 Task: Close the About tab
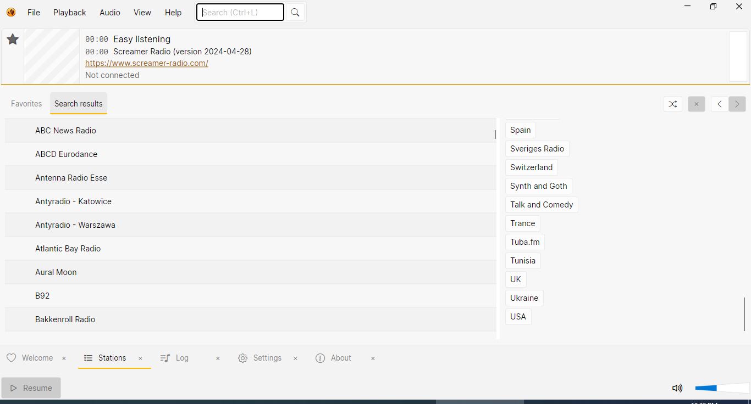pyautogui.click(x=373, y=358)
